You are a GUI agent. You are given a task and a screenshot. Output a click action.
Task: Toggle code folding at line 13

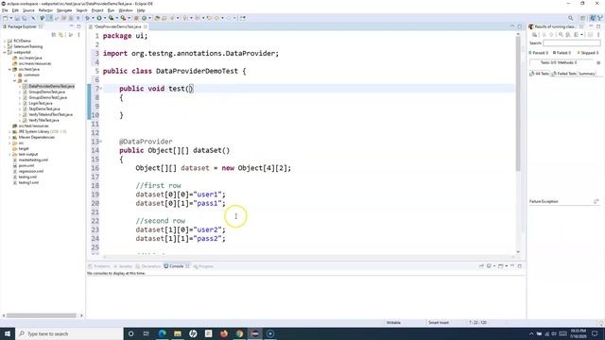click(x=101, y=142)
